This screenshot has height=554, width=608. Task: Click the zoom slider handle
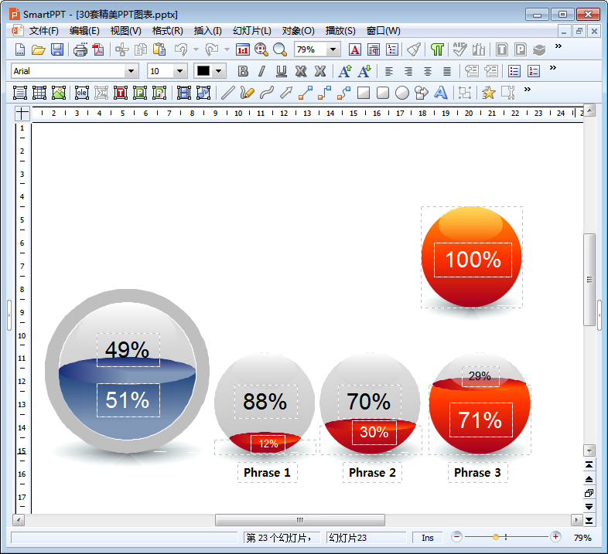click(x=496, y=537)
